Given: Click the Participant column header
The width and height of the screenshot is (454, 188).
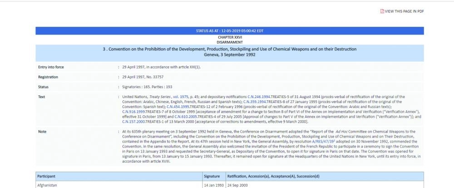Looking at the screenshot, I should coord(46,175).
